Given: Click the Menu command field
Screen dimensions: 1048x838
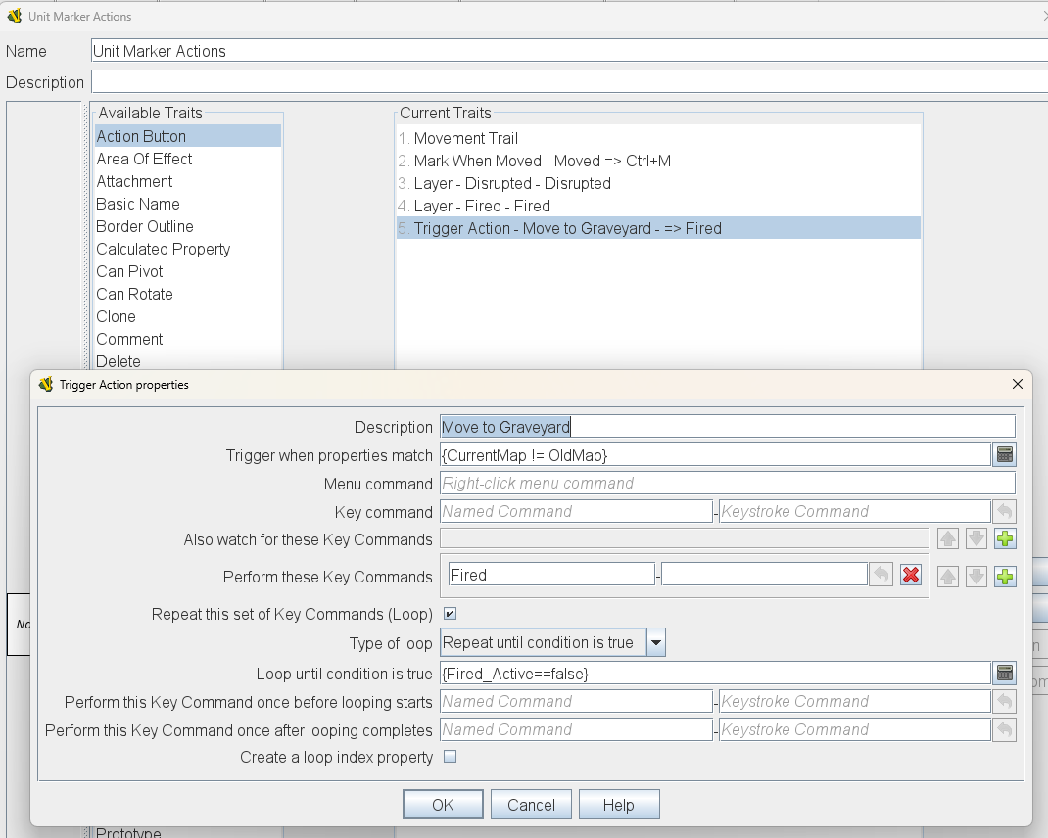Looking at the screenshot, I should [x=727, y=484].
